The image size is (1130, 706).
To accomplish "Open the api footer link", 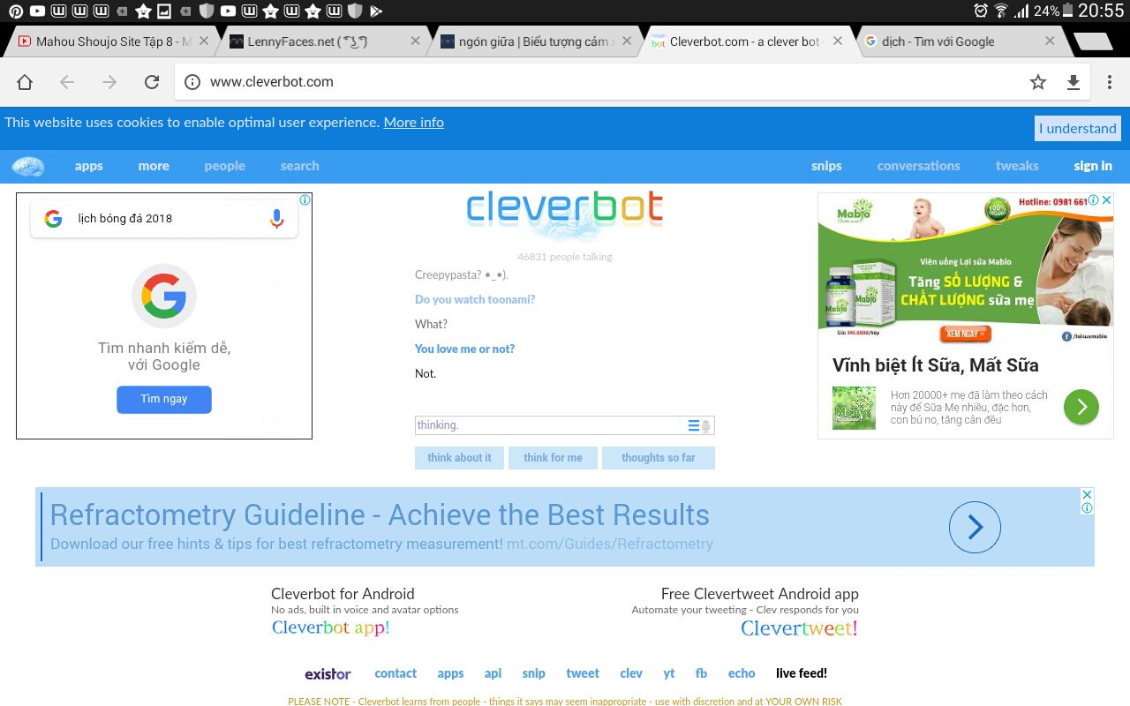I will coord(493,673).
